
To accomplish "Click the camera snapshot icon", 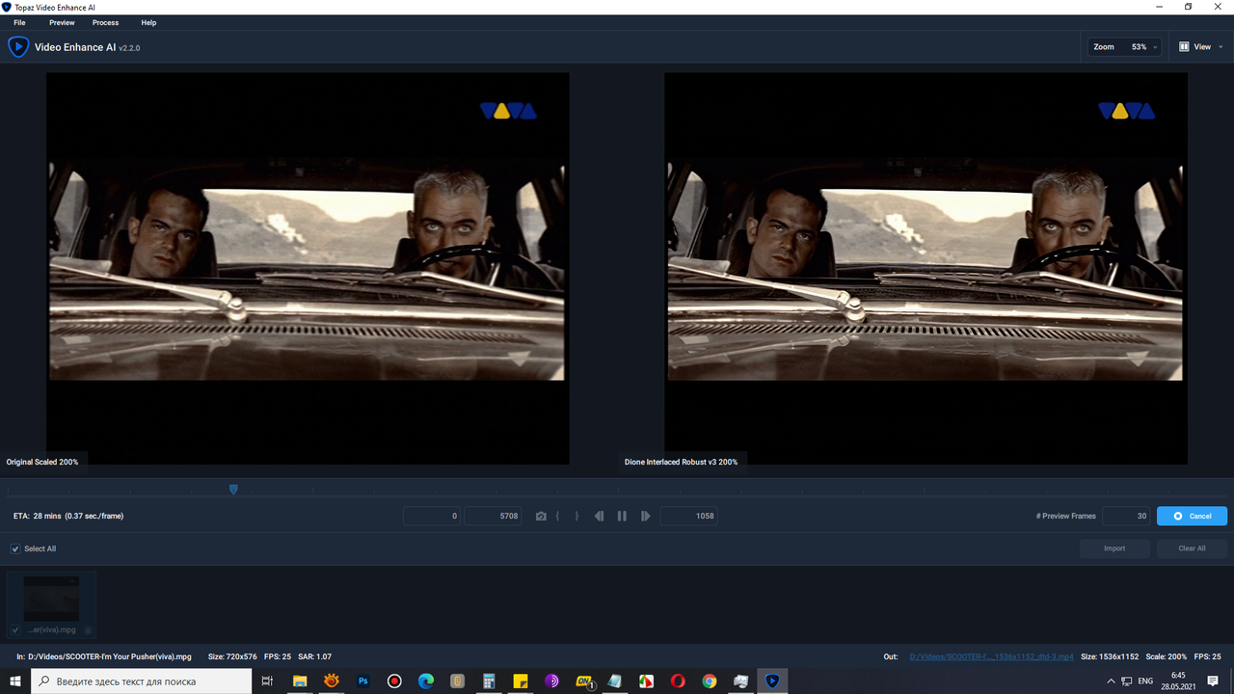I will pos(541,517).
